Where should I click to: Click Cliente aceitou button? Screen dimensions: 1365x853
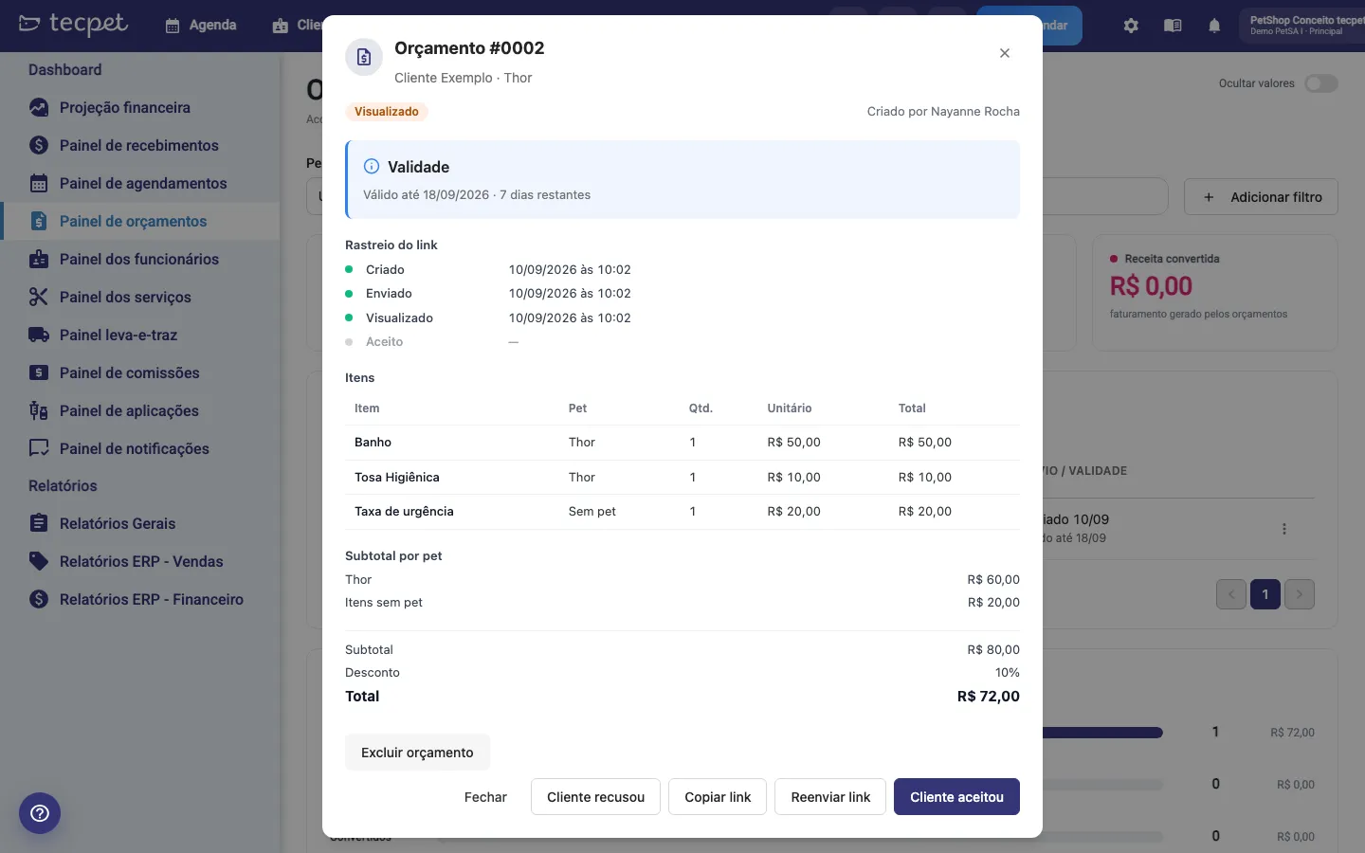click(x=956, y=797)
